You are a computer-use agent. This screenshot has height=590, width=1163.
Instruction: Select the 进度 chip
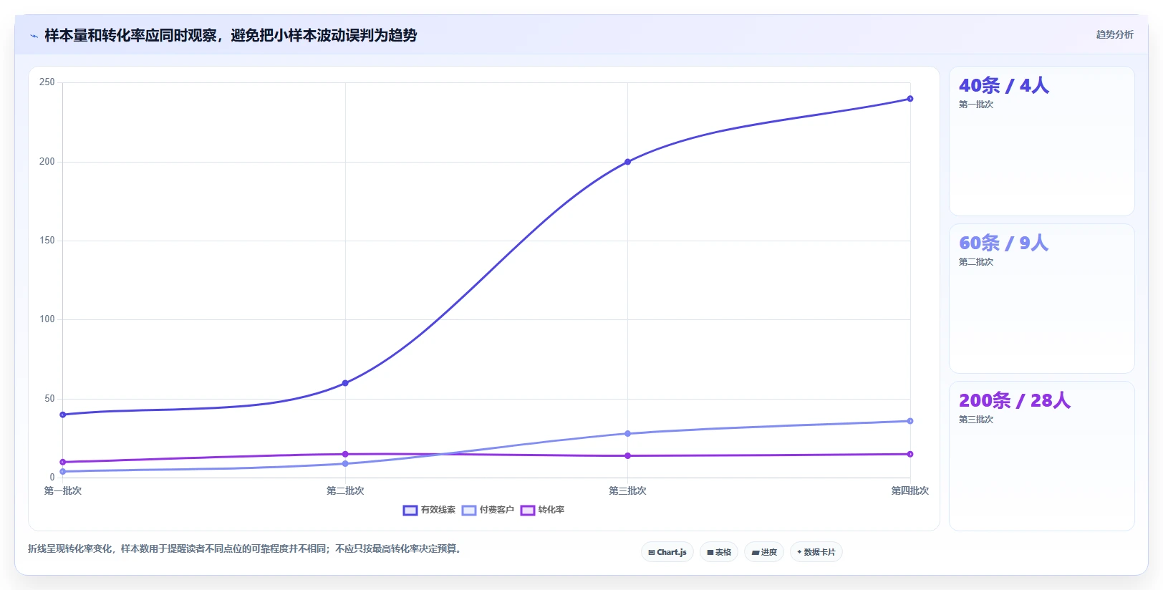click(x=764, y=552)
